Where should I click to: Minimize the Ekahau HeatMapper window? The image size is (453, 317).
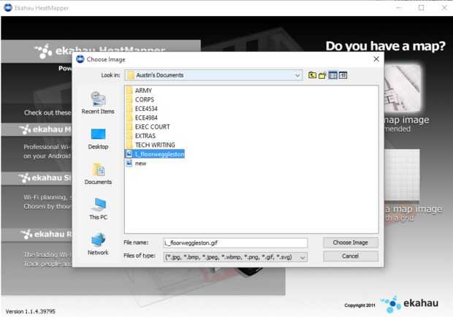(x=399, y=8)
